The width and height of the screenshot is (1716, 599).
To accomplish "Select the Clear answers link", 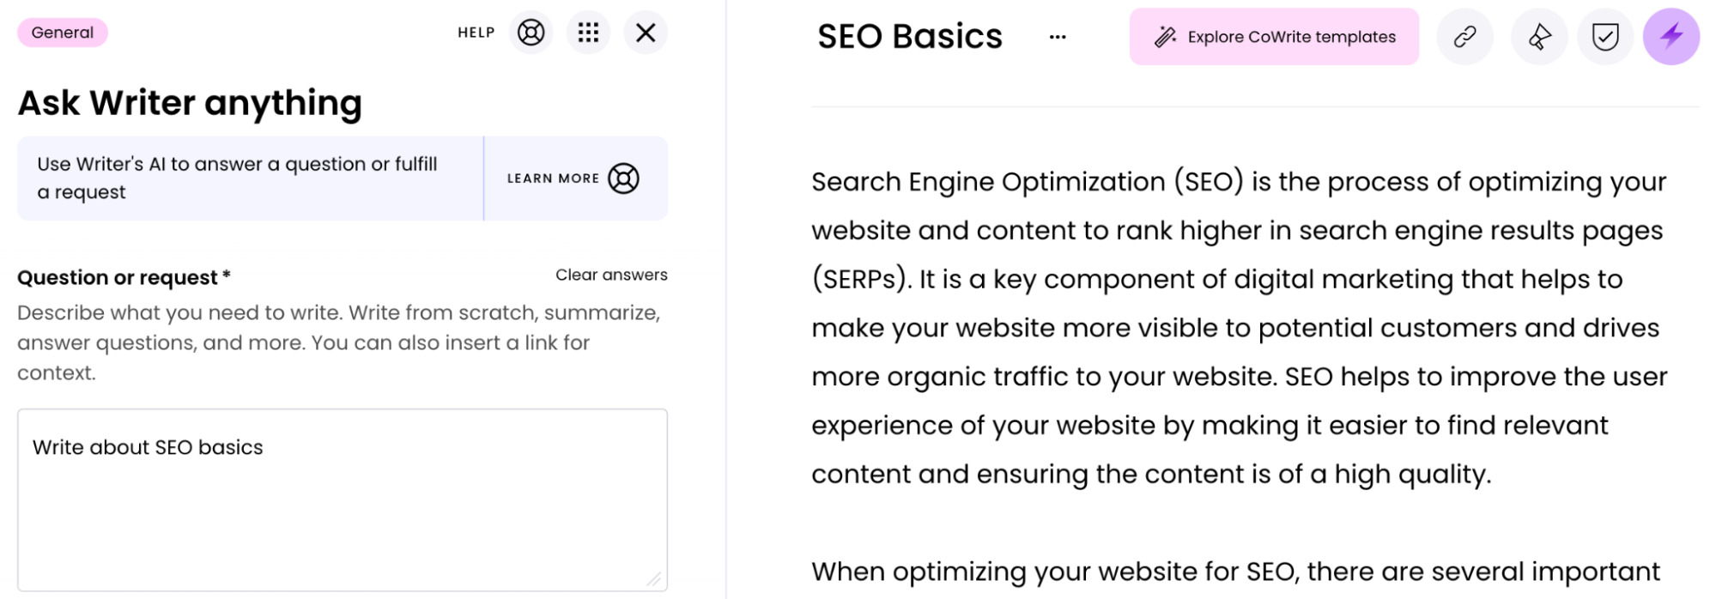I will 611,275.
